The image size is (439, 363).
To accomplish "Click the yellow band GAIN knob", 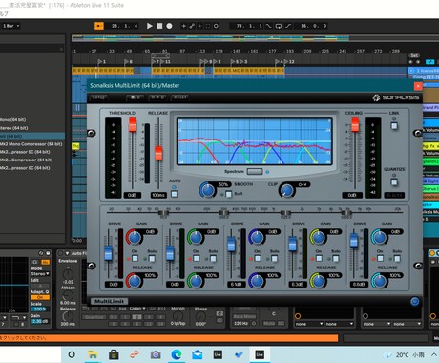I will coord(318,237).
